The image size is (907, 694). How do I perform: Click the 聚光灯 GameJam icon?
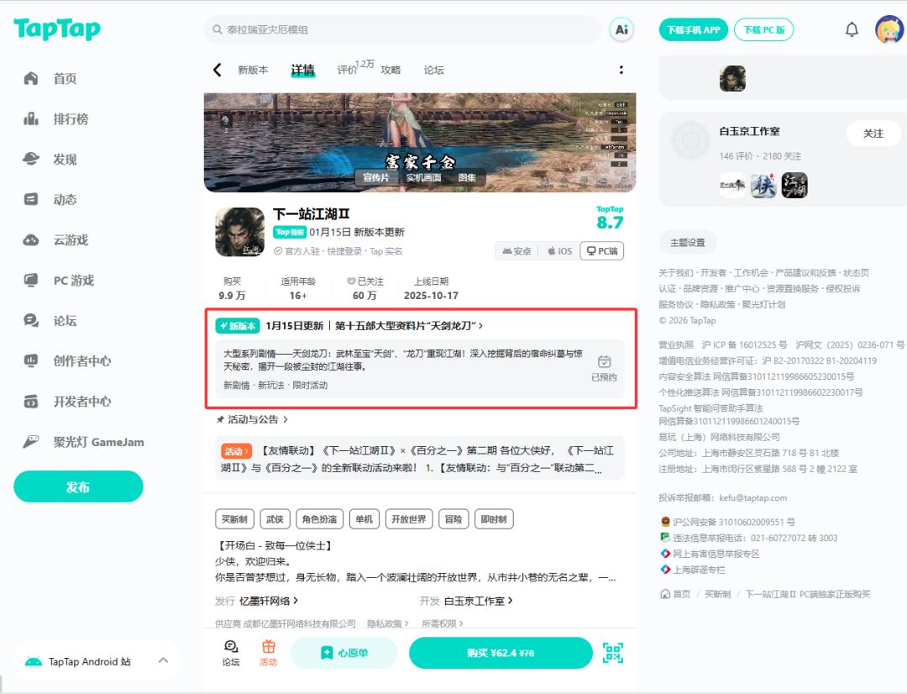(31, 442)
